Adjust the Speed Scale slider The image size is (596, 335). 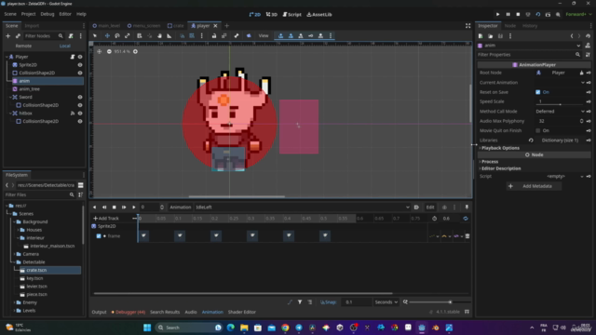coord(560,104)
